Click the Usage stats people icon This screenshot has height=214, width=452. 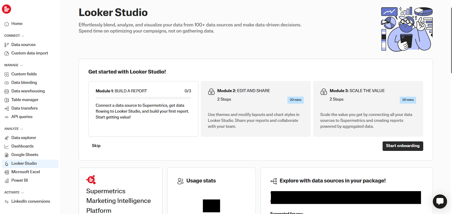[180, 181]
